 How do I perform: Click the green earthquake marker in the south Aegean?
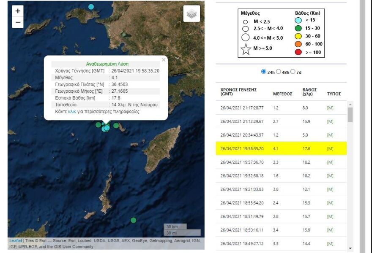pyautogui.click(x=134, y=220)
